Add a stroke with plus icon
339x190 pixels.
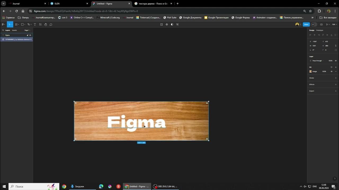tap(336, 78)
